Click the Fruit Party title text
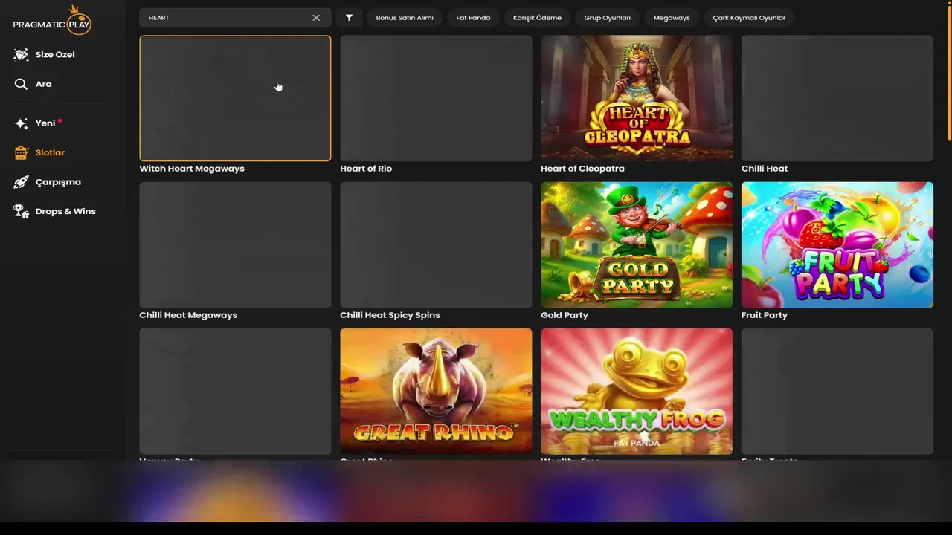 pos(765,315)
